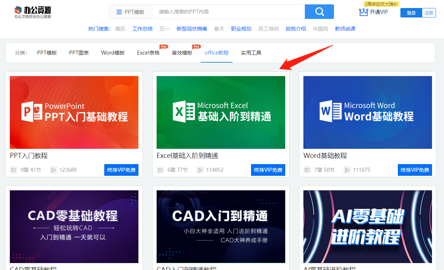
Task: Search hot keyword 职业规划
Action: (x=241, y=29)
